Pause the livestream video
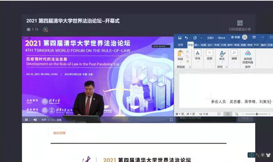The image size is (273, 162). tap(26, 120)
